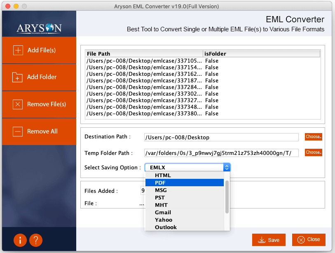
Task: Select the file row ending 337187...
Action: pyautogui.click(x=203, y=81)
